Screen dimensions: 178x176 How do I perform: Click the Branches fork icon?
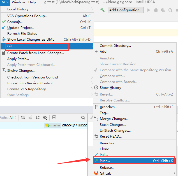(96, 107)
